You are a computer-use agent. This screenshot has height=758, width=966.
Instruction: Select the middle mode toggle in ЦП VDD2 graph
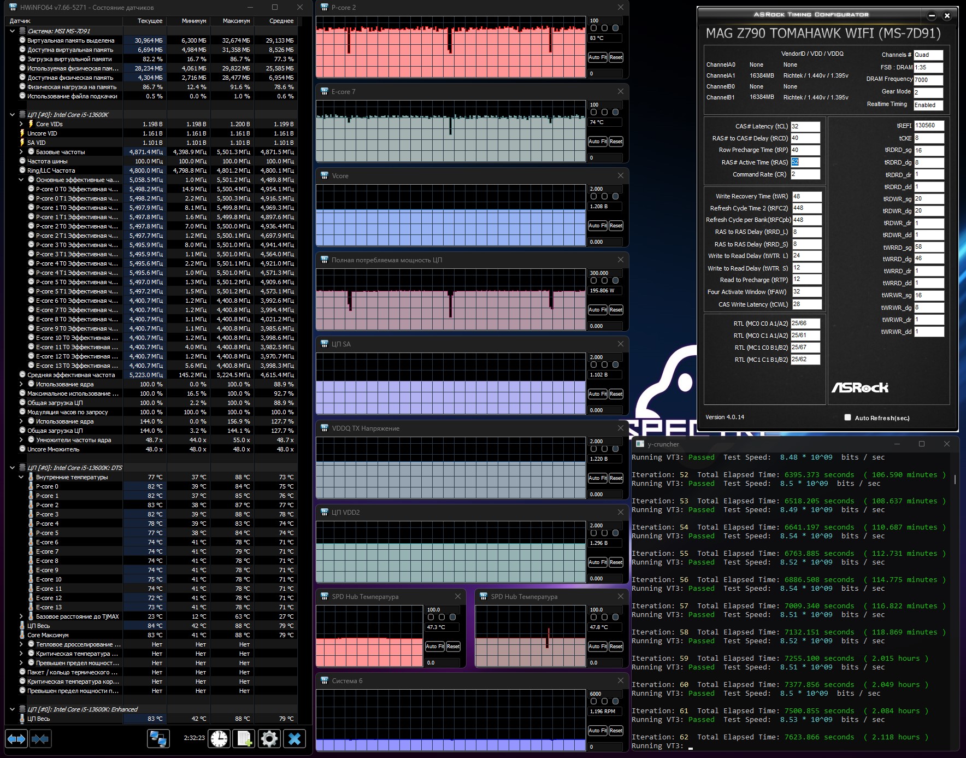pyautogui.click(x=604, y=533)
